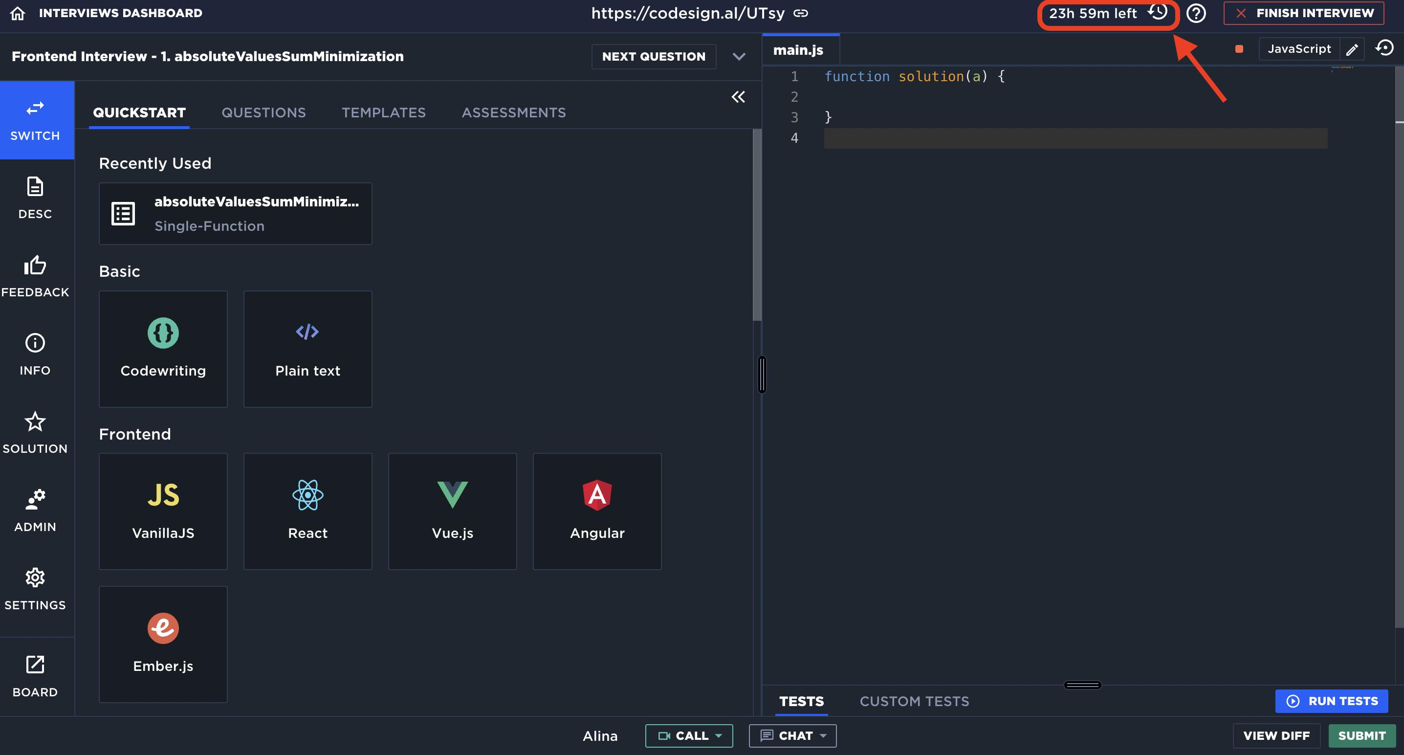Switch to the Templates tab
Viewport: 1404px width, 755px height.
(384, 113)
